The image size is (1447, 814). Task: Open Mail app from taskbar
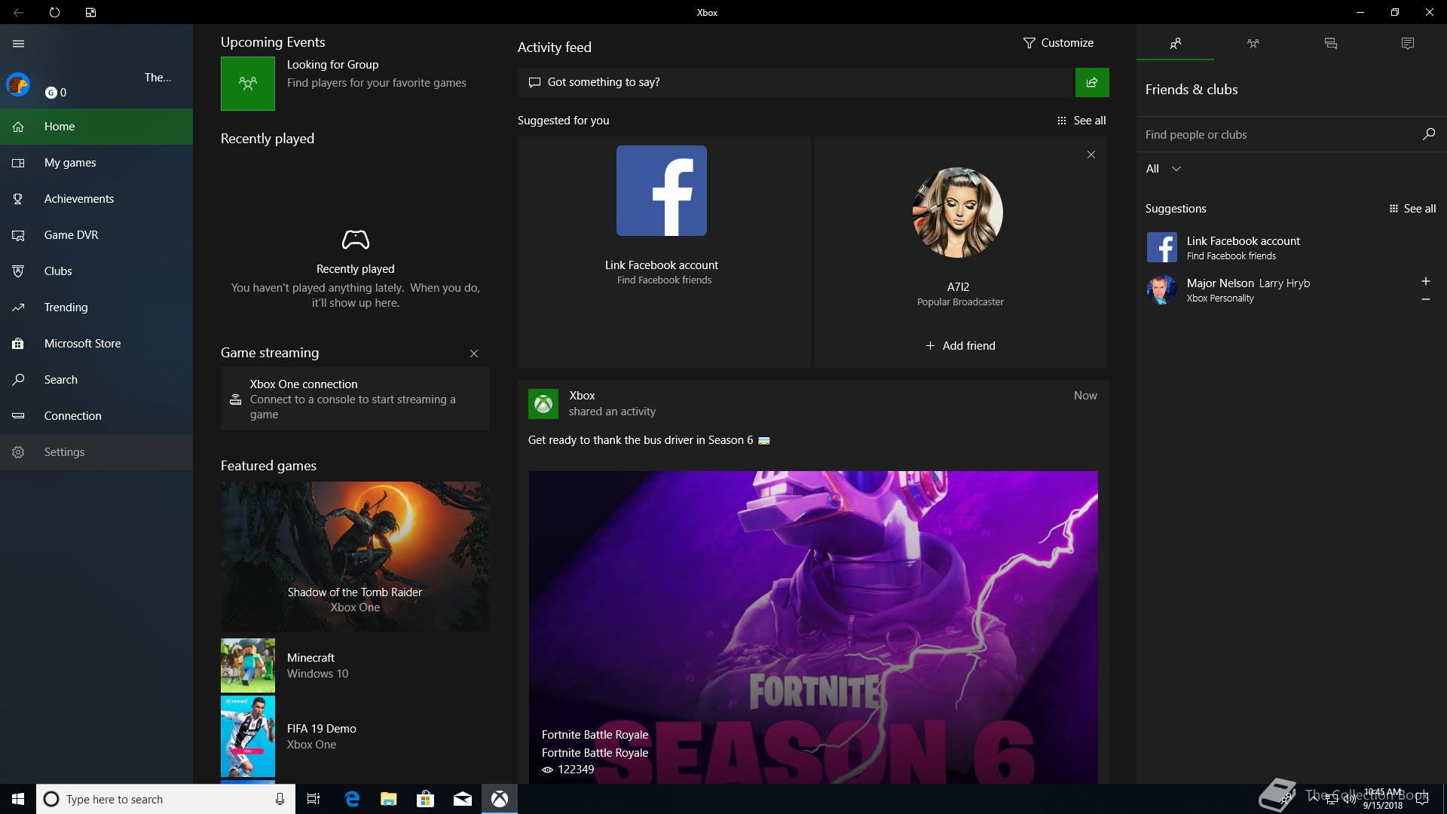pos(463,799)
